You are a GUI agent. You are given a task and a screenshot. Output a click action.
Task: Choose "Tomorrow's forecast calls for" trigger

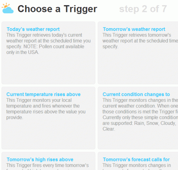[136, 160]
